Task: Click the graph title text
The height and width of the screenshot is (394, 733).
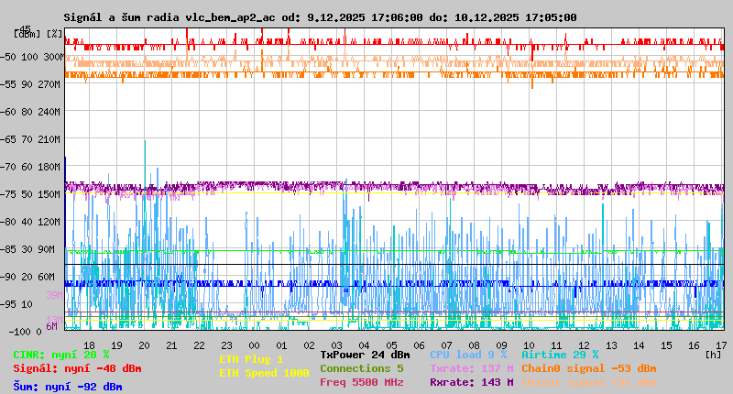Action: 320,17
